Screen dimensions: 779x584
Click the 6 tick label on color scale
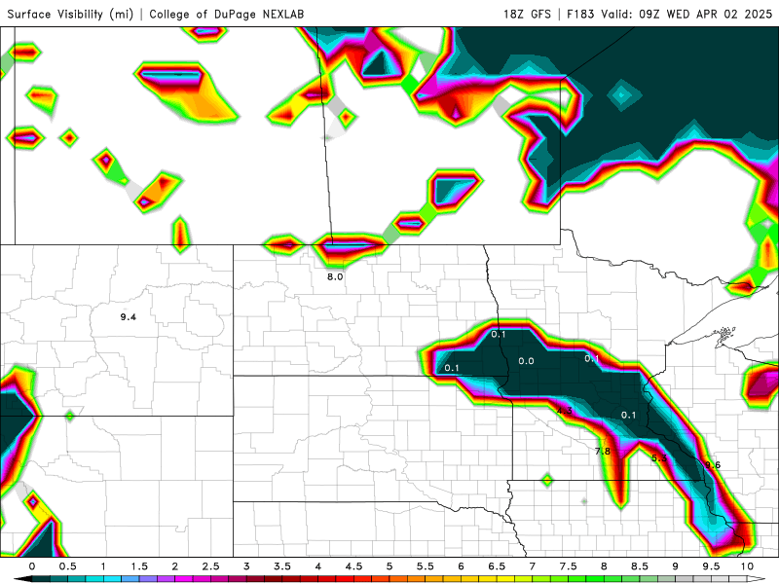click(x=461, y=566)
